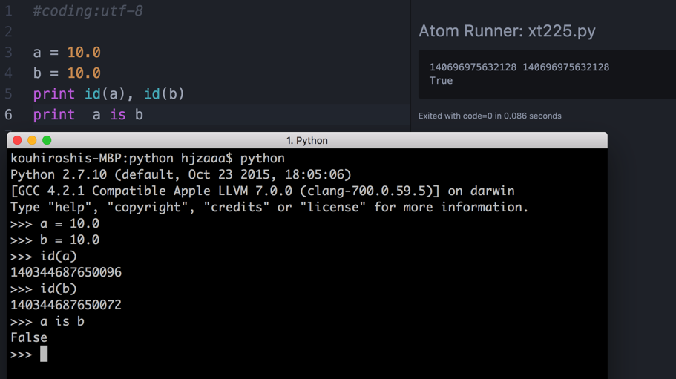
Task: Click the terminal shell prompt line 'python'
Action: pos(148,159)
